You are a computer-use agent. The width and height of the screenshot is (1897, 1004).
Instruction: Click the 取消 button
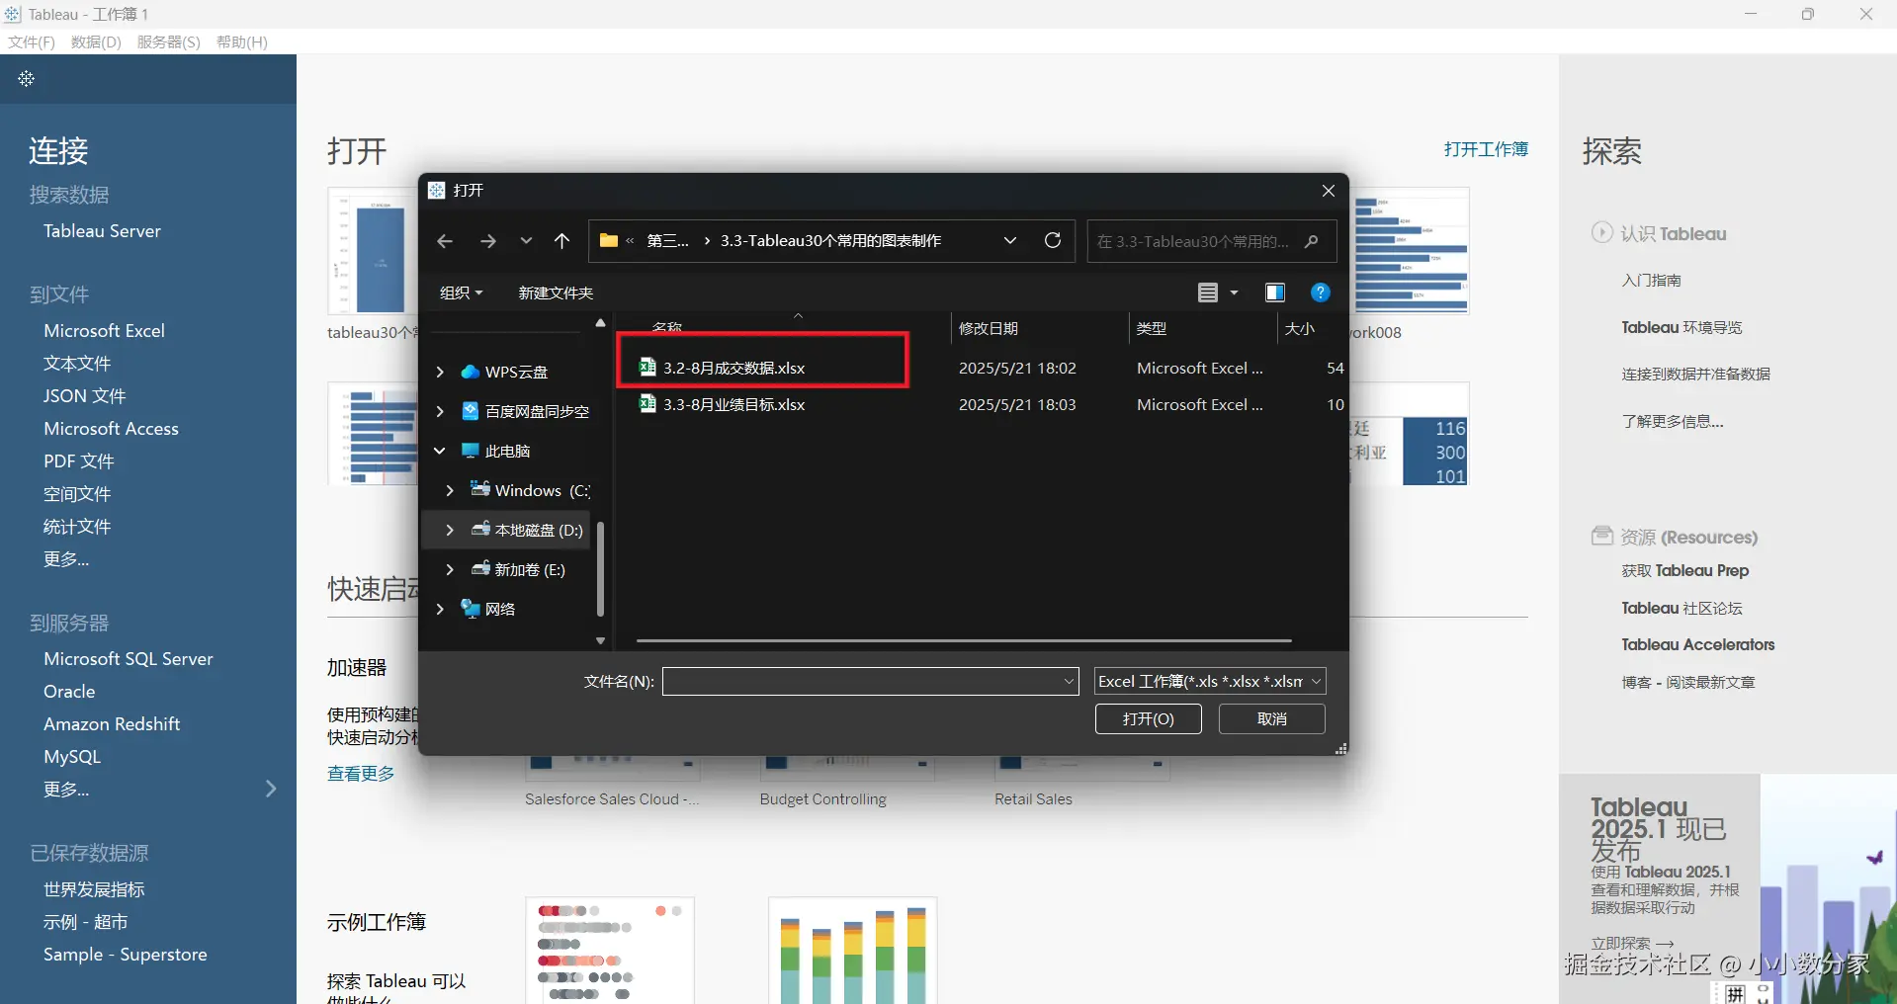[1271, 718]
